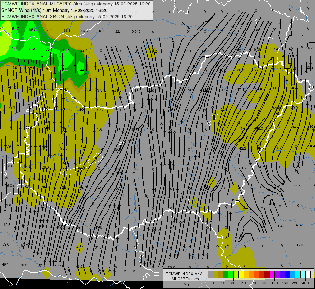Click the 80.2 map value
Viewport: 315px width, 289px height.
point(24,265)
